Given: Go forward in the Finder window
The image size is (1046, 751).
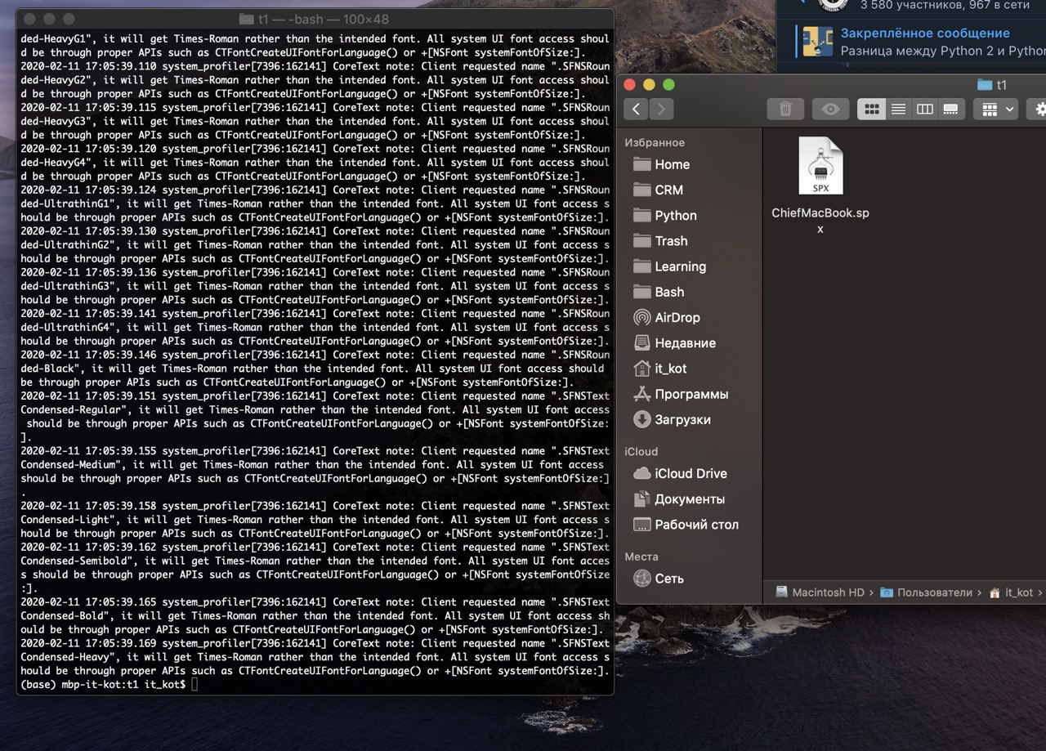Looking at the screenshot, I should coord(662,109).
